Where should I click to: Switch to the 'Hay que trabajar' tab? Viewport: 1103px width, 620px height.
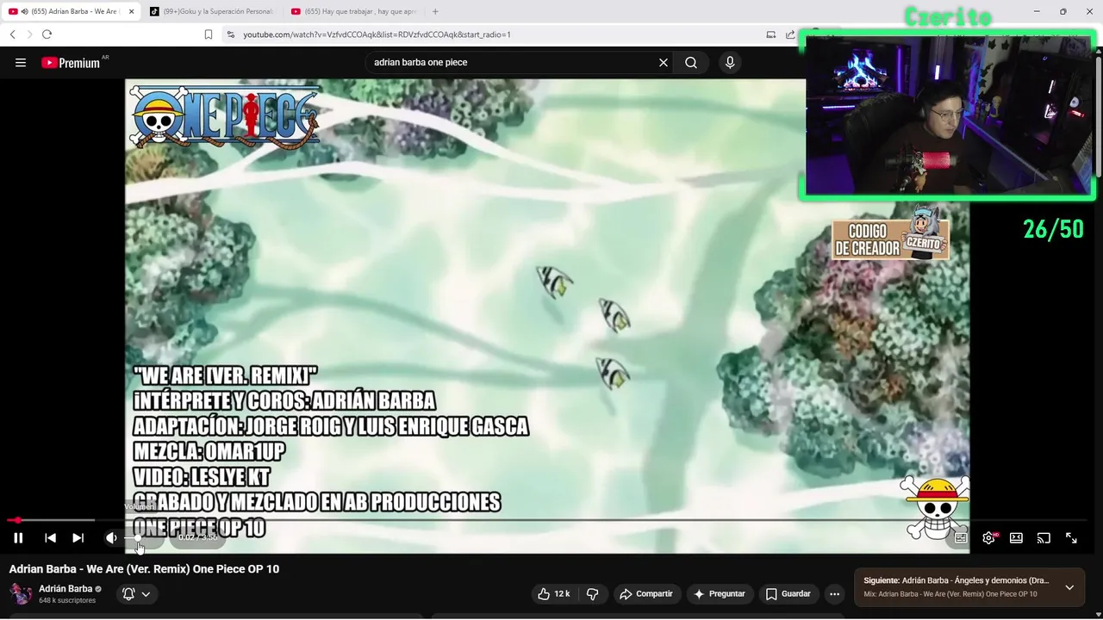(352, 11)
